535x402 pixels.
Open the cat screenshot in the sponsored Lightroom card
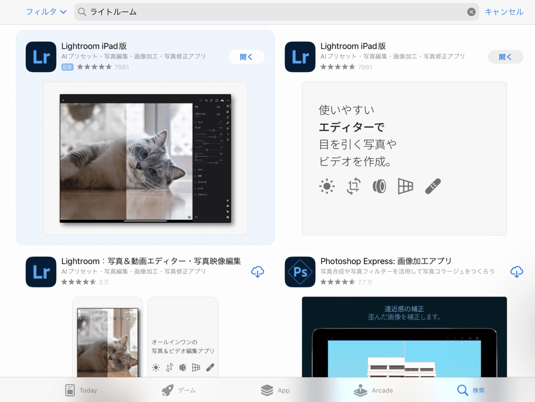pyautogui.click(x=145, y=158)
